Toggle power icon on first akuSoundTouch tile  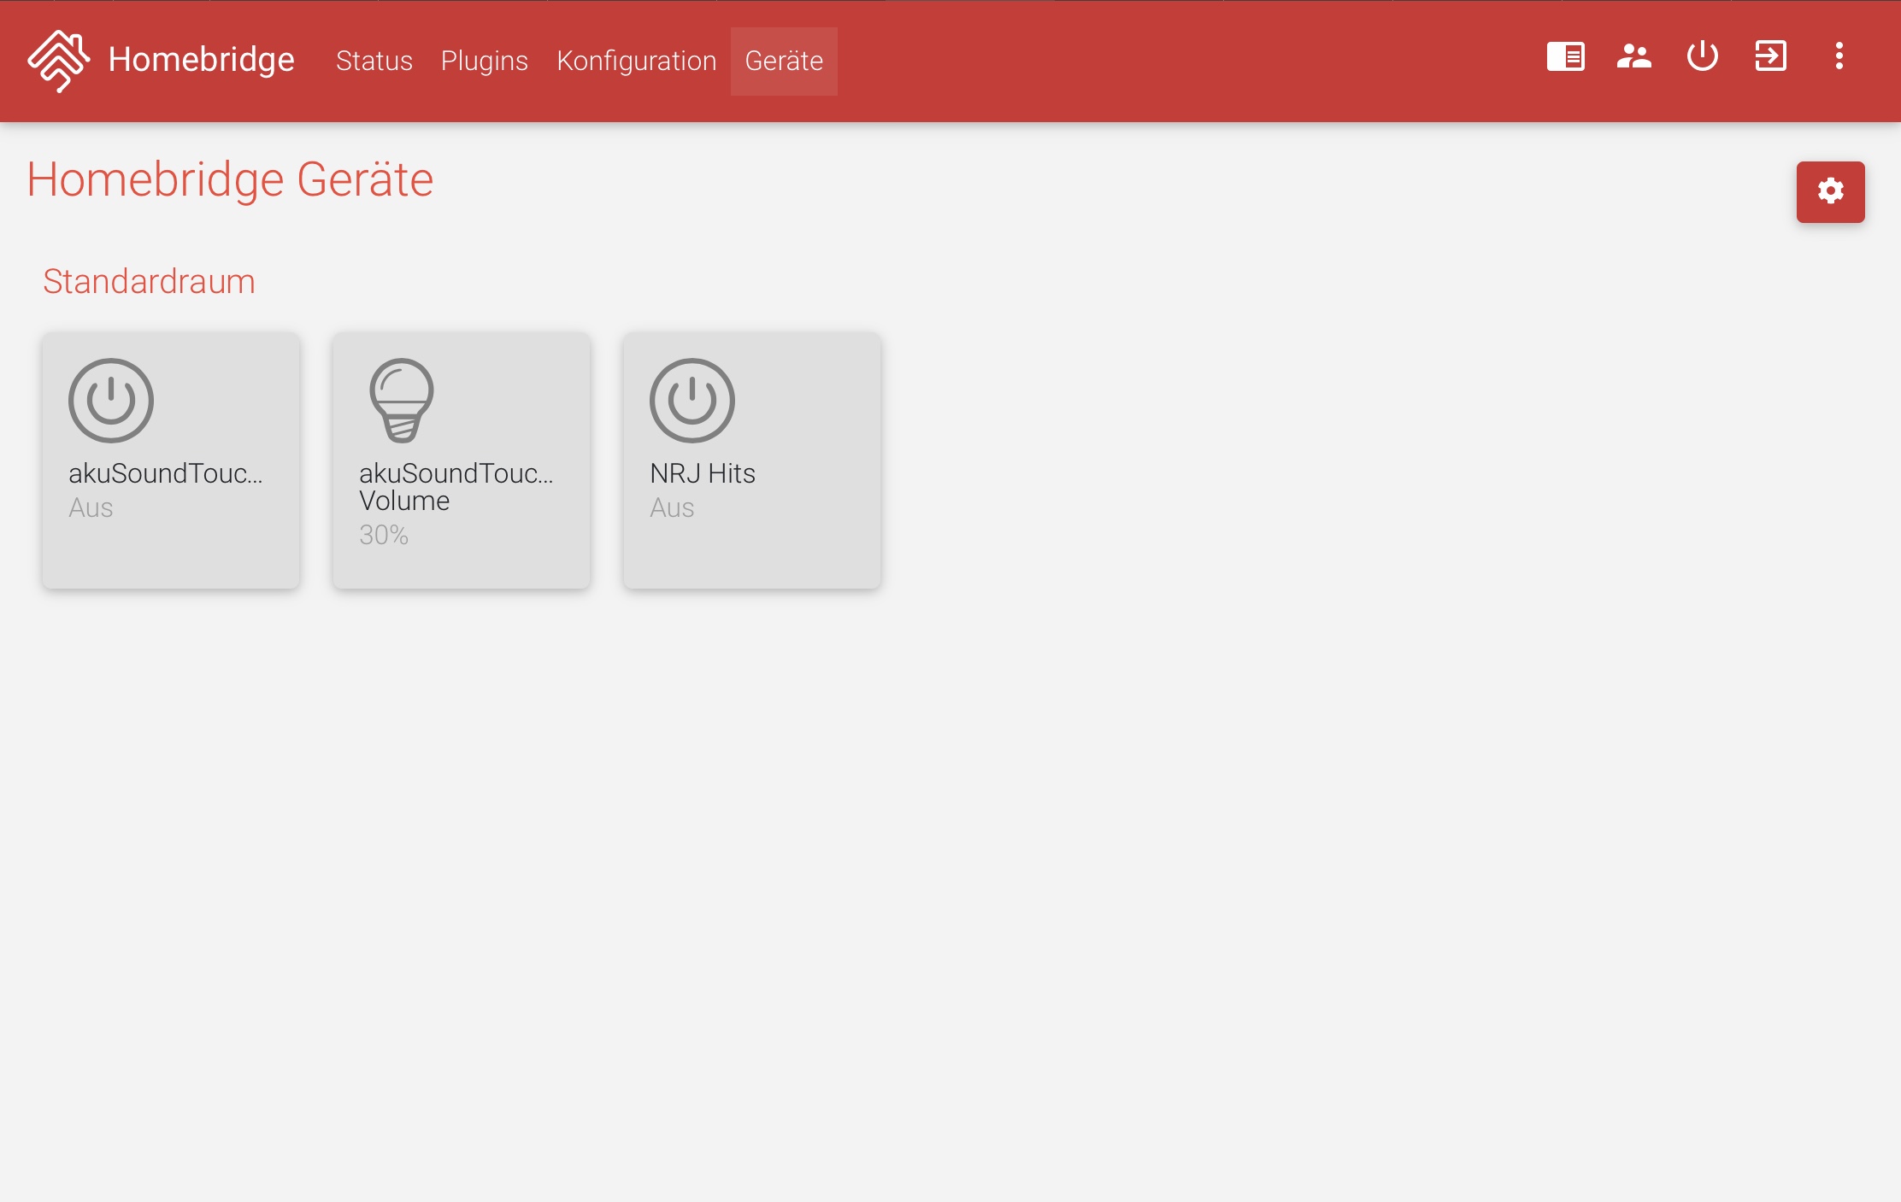(x=111, y=400)
